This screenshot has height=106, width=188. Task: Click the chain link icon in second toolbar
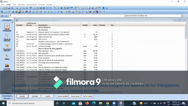(45, 12)
